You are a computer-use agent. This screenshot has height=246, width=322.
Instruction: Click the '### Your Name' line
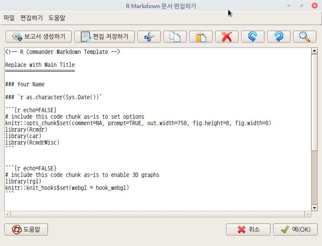point(25,84)
